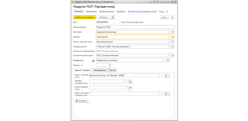The height and width of the screenshot is (121, 248).
Task: Switch to the Прочее tab
Action: coord(112,70)
